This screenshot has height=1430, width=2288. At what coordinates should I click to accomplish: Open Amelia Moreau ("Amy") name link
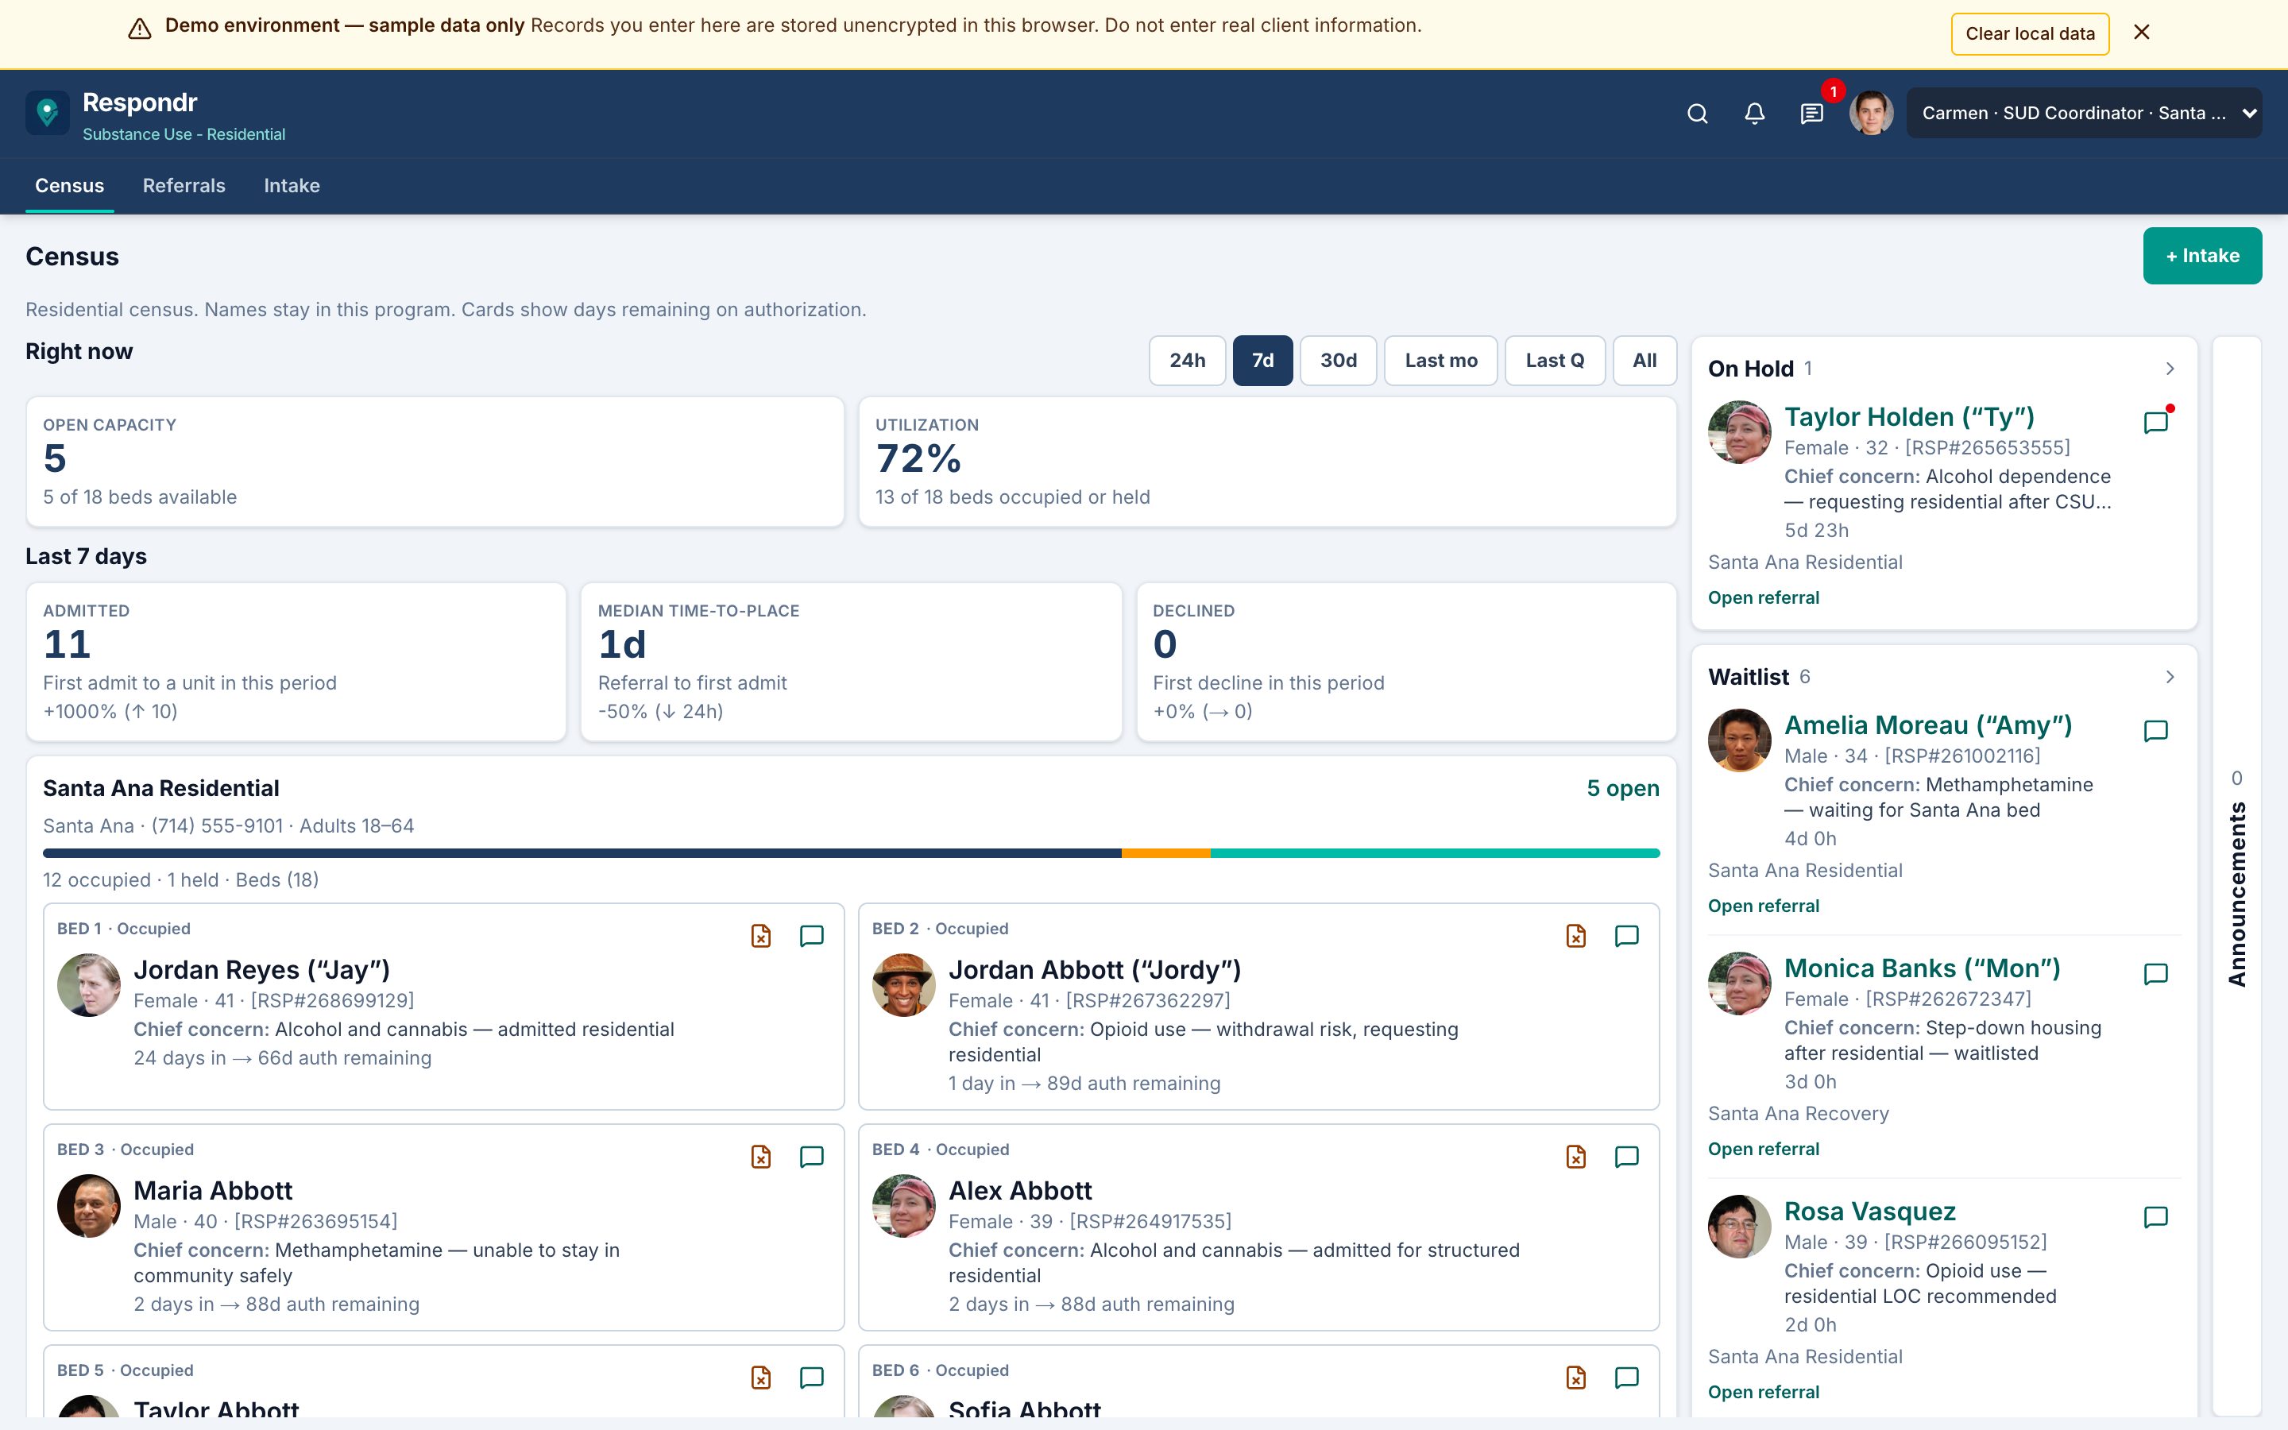pos(1928,725)
